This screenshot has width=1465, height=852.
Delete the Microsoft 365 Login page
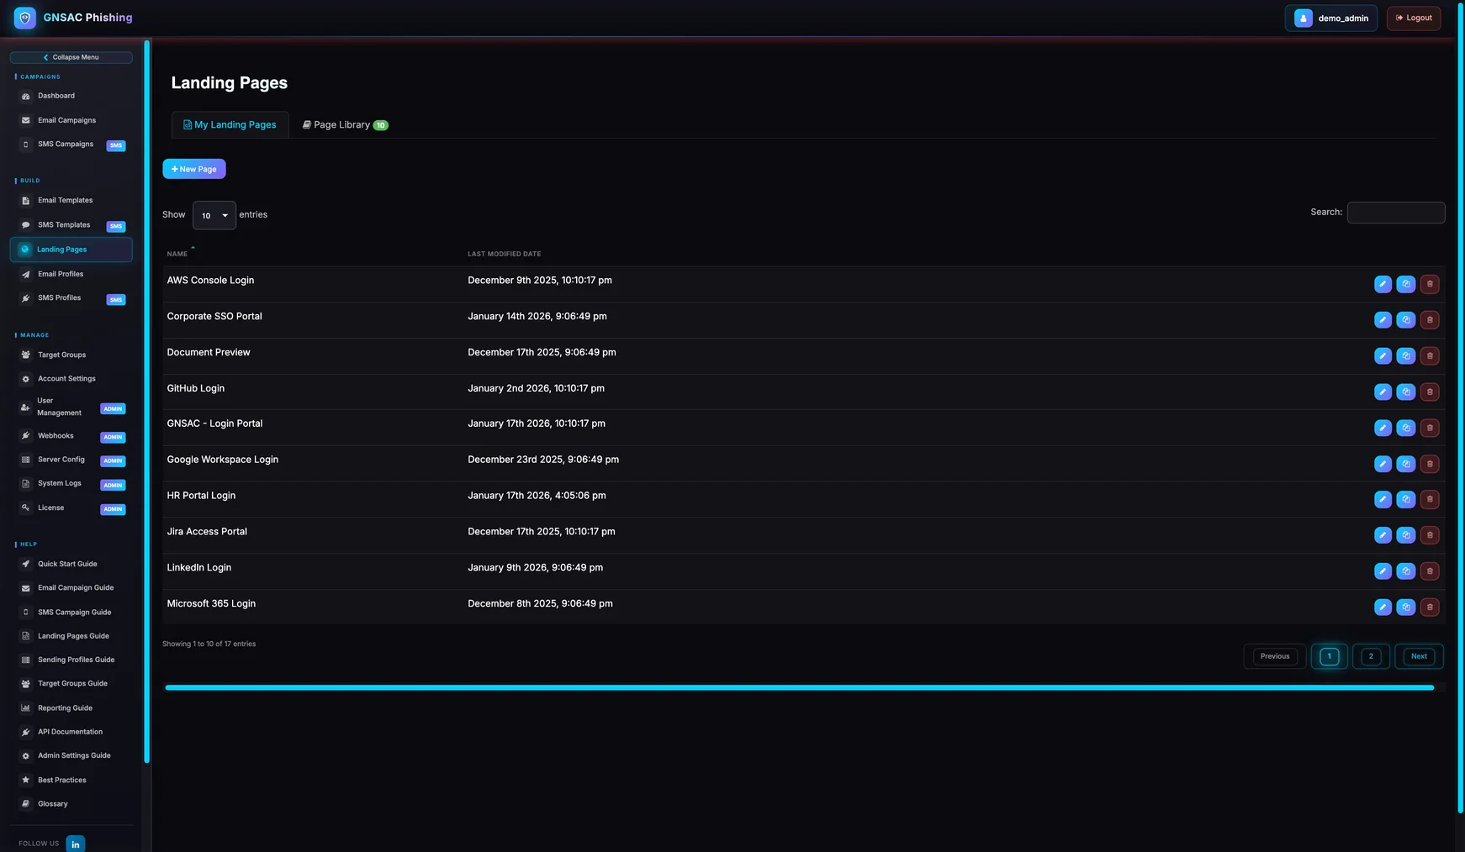(1430, 607)
